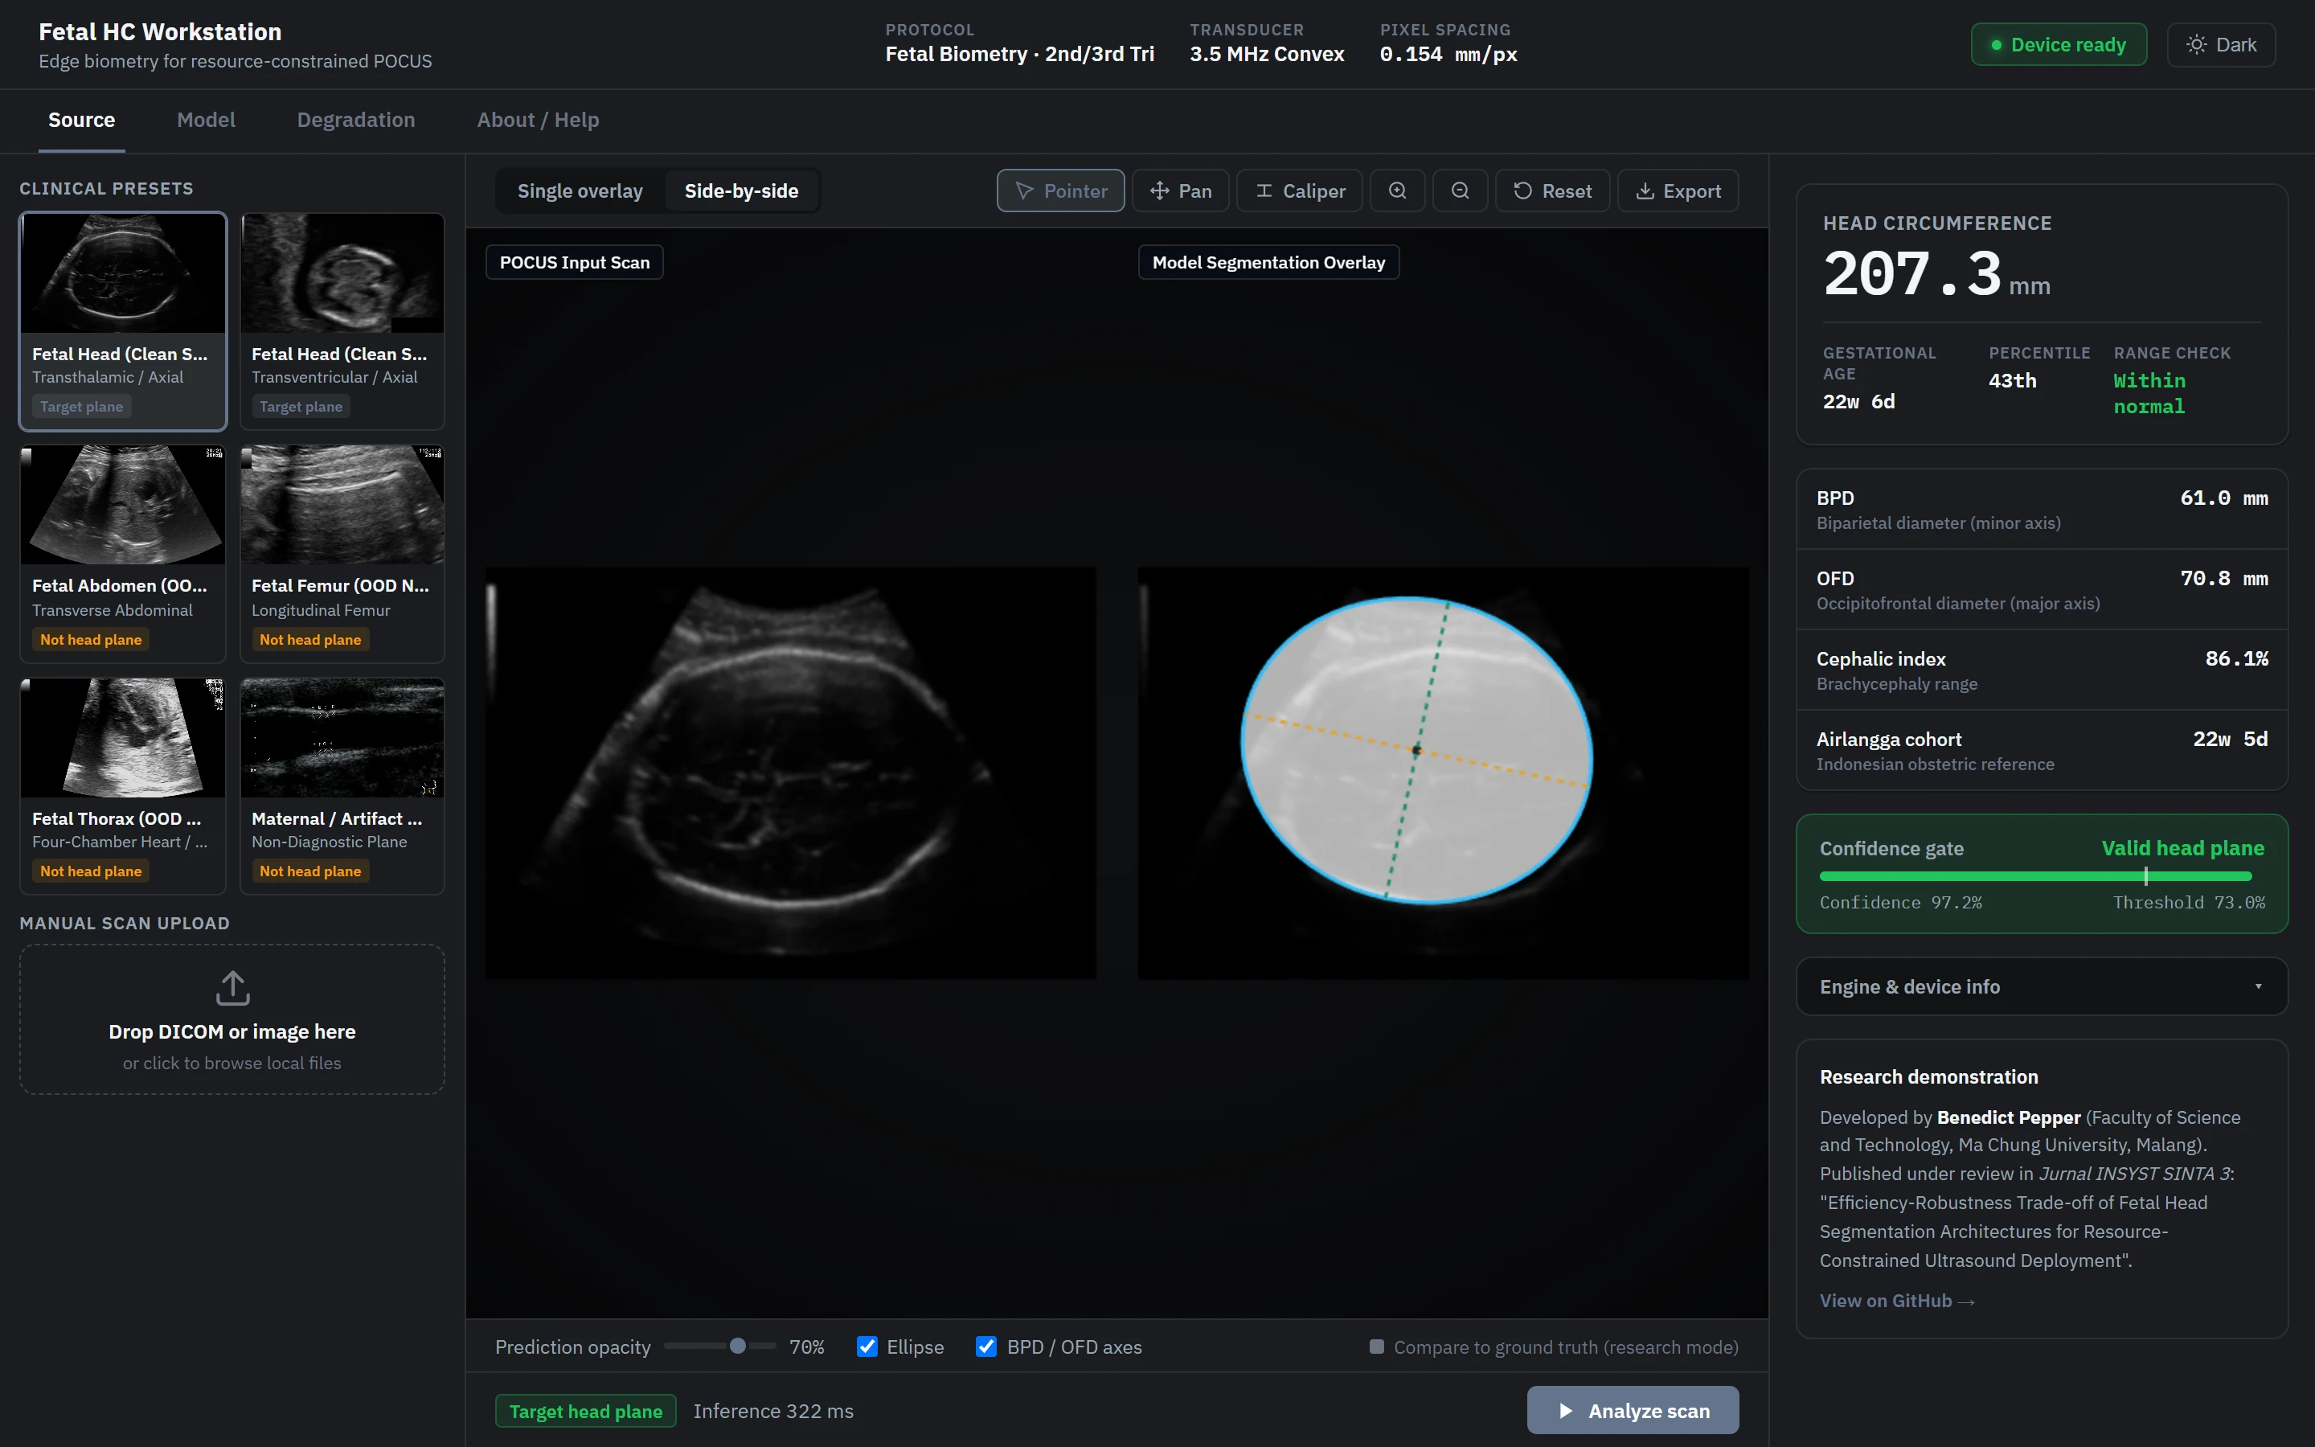The image size is (2315, 1447).
Task: Click the Confidence gate threshold bar
Action: tap(2035, 875)
